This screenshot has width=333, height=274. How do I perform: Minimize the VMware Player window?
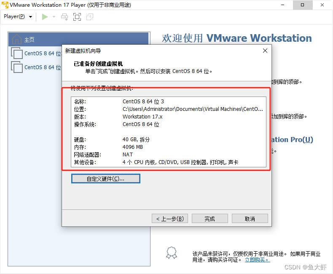[x=283, y=5]
